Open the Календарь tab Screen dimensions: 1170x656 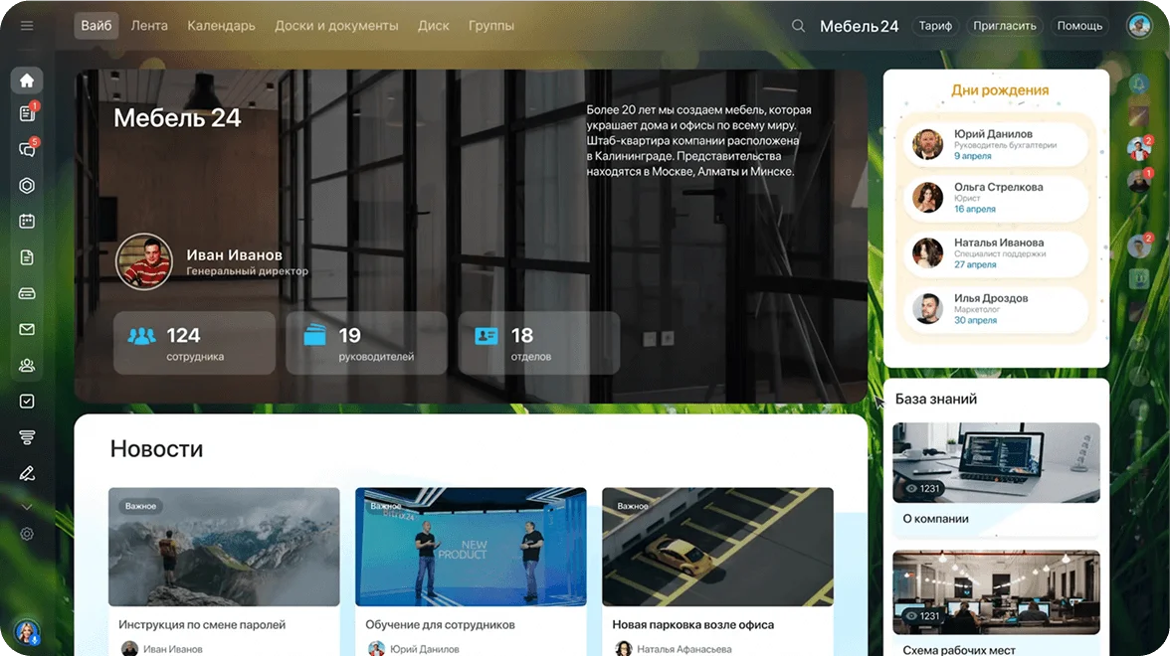[221, 26]
